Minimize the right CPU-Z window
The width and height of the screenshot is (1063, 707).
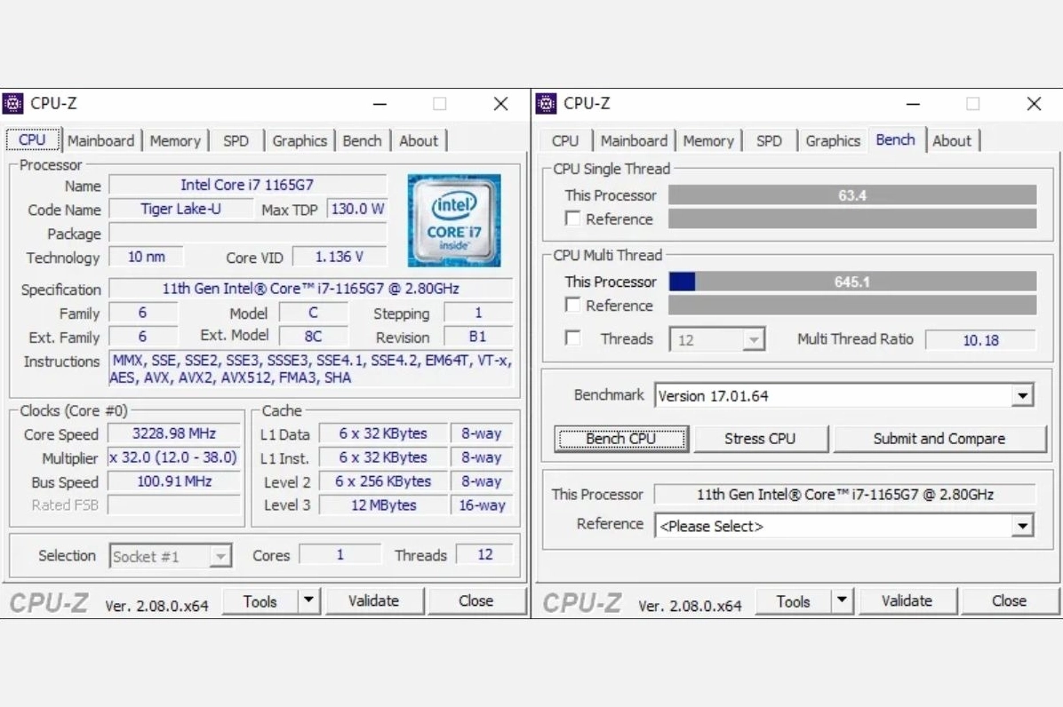[x=913, y=104]
